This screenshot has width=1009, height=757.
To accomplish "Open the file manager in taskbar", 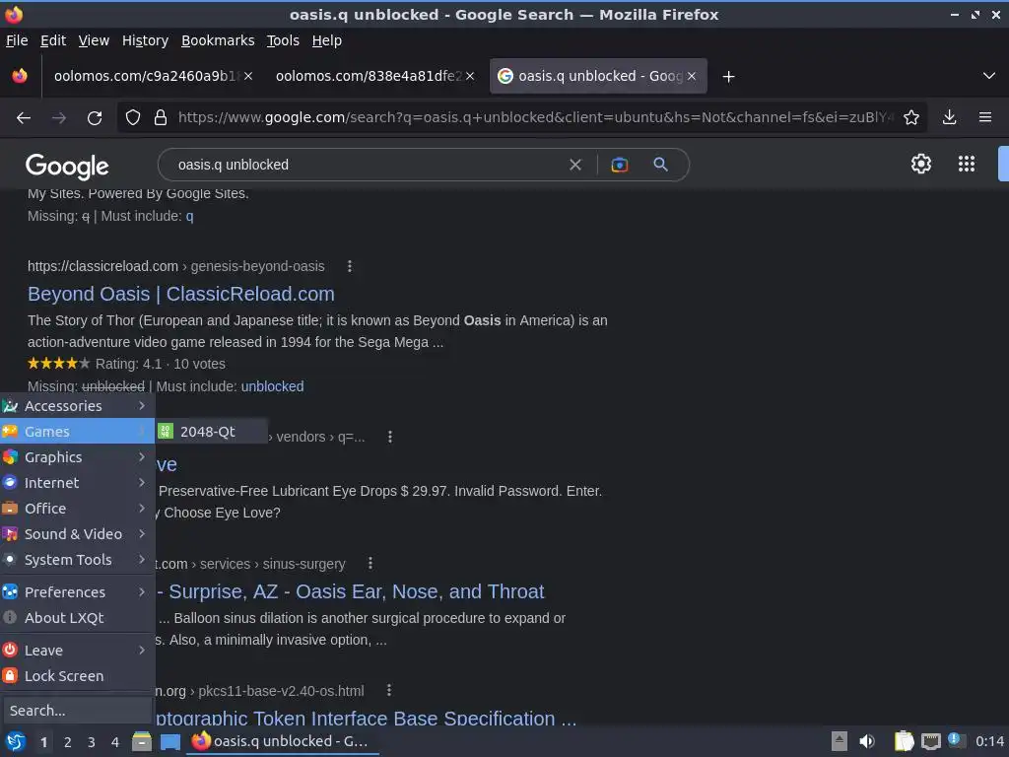I will [142, 741].
